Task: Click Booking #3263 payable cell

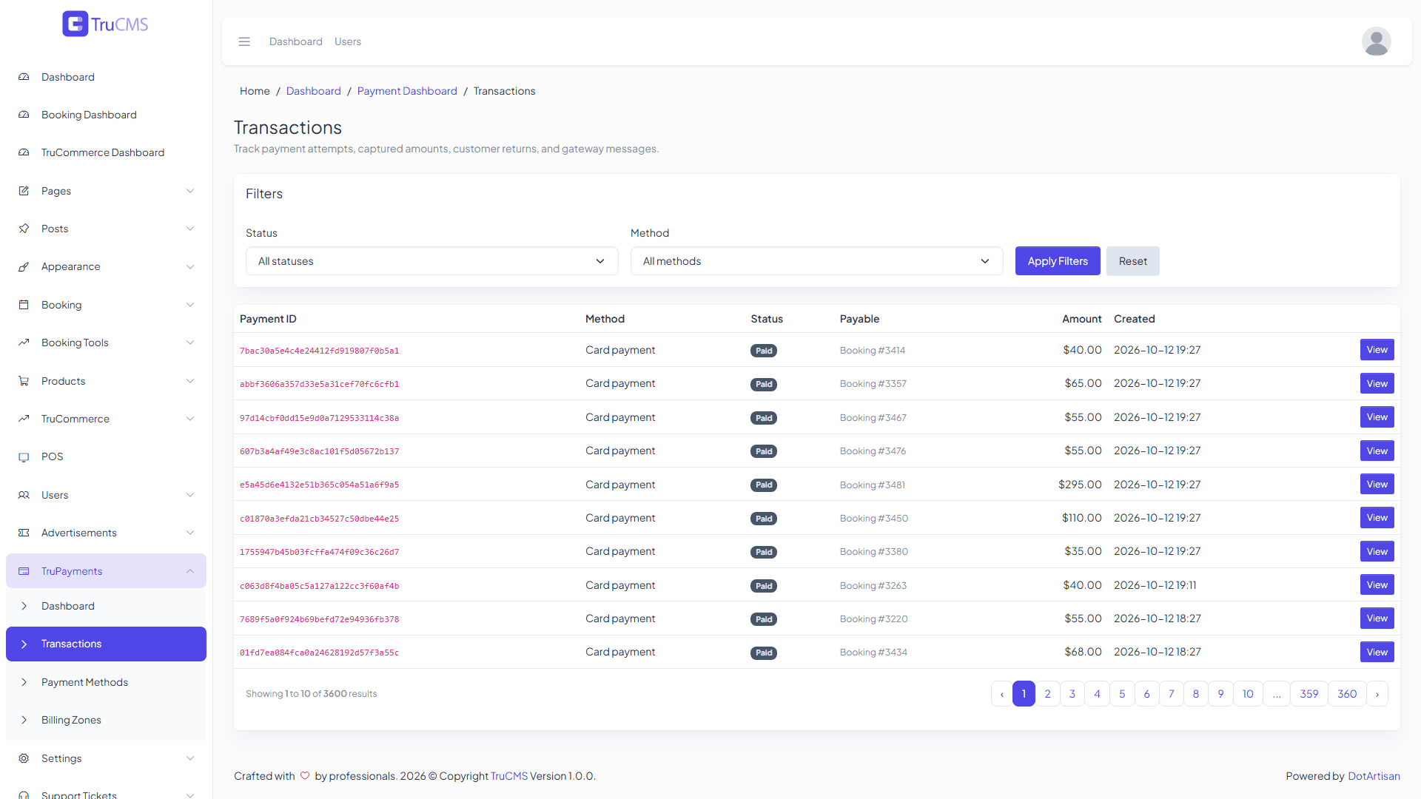Action: [x=873, y=585]
